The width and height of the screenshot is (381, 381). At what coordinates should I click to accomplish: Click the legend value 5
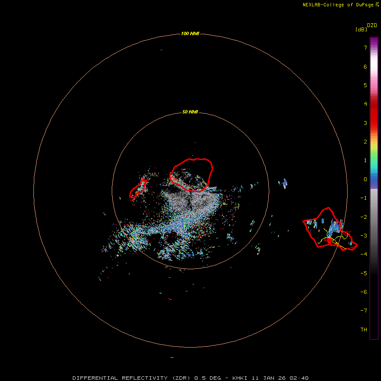(x=365, y=85)
